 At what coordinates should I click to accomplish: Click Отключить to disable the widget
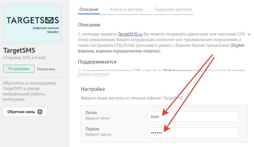46,69
